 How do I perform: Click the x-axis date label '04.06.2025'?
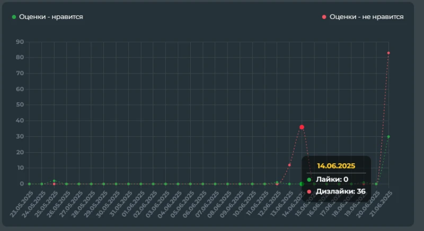click(170, 204)
